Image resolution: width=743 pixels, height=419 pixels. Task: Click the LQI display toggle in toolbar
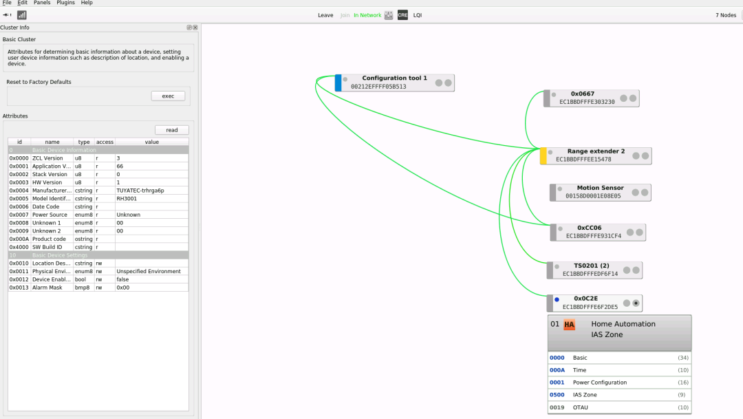(x=416, y=14)
